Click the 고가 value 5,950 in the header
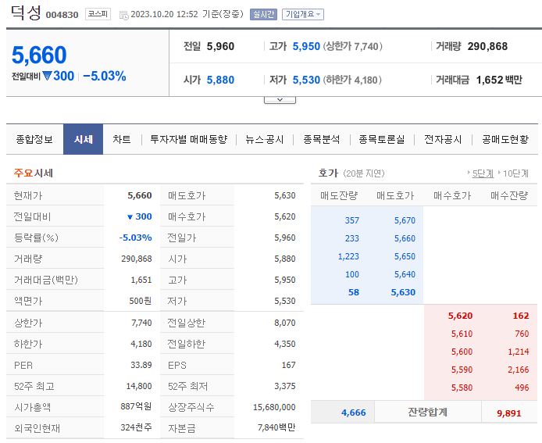This screenshot has height=443, width=542. 306,46
